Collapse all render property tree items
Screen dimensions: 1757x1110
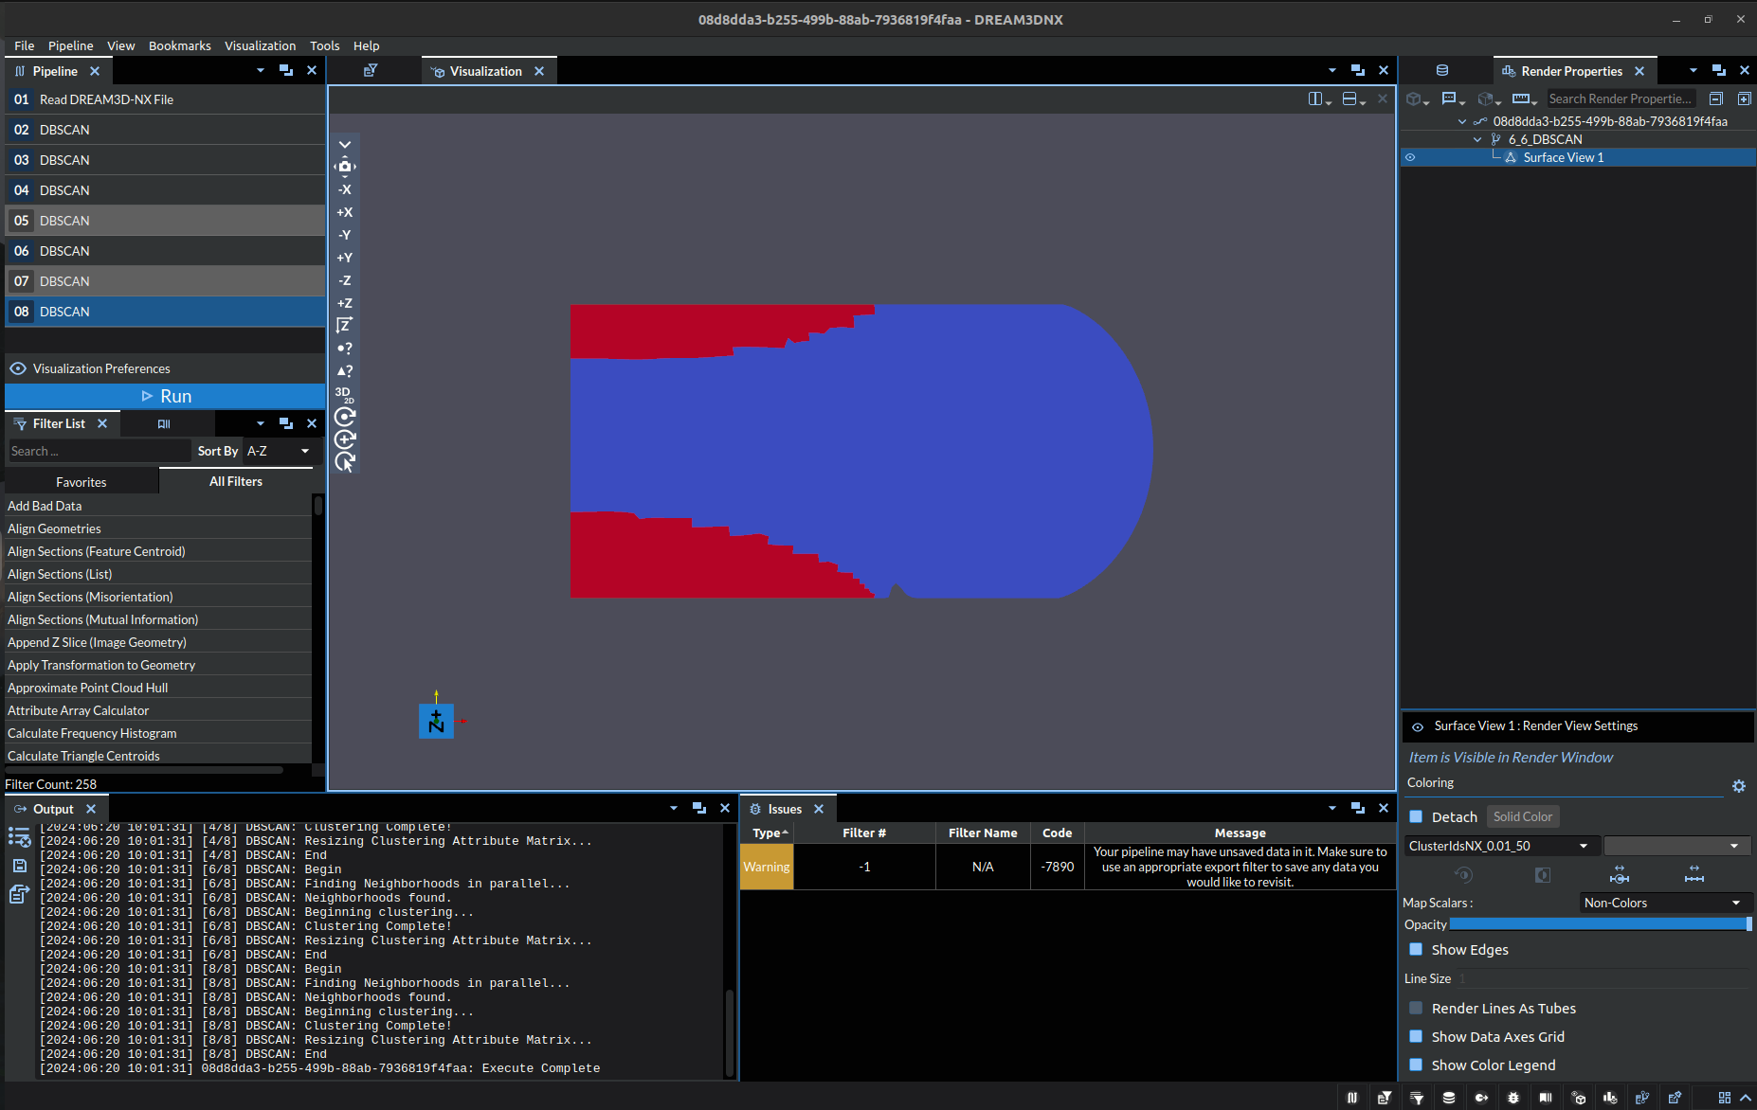click(1715, 98)
